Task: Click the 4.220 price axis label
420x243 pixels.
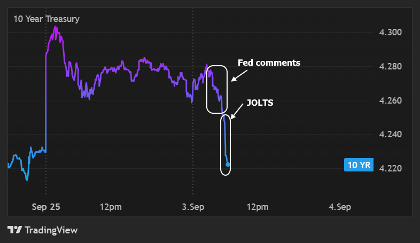Action: pos(391,168)
